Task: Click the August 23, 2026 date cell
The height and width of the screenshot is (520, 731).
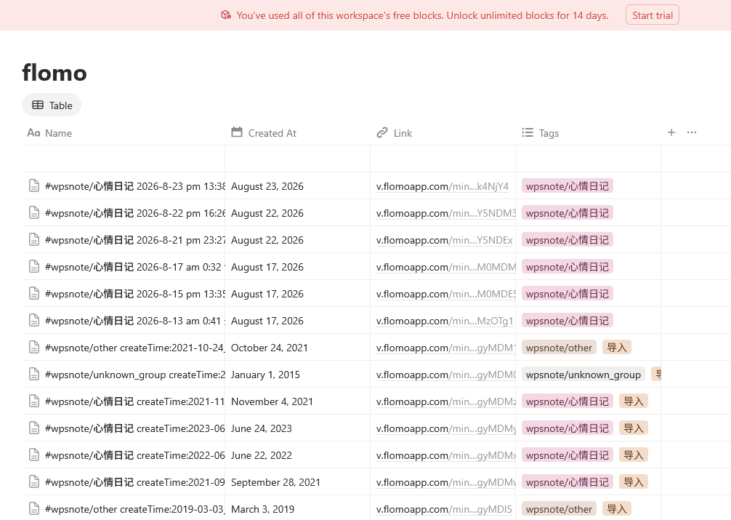Action: [x=297, y=186]
